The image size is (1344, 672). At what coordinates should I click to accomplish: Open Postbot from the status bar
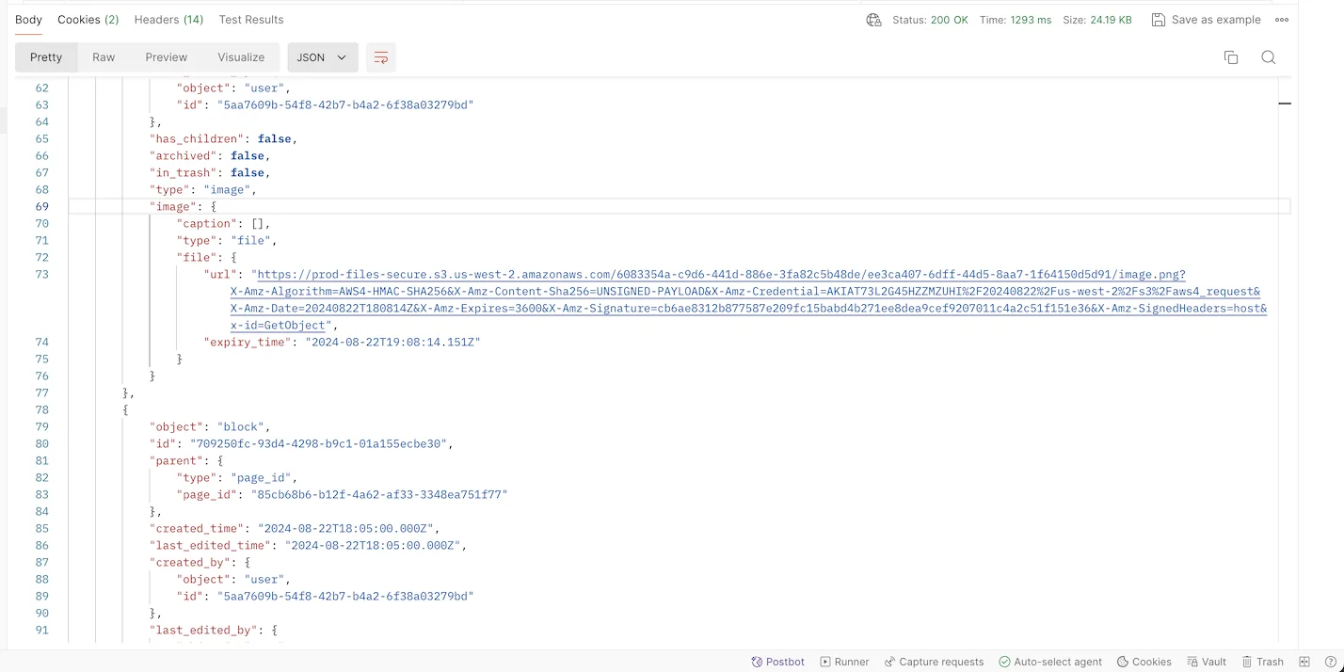point(777,662)
